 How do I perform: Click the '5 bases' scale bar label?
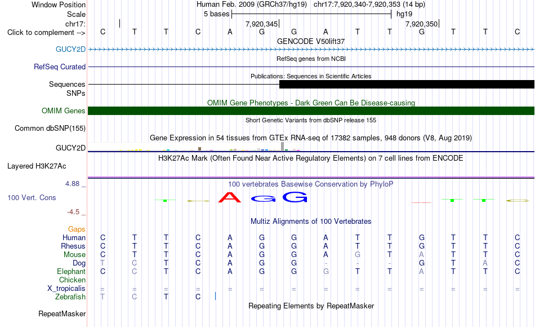click(x=217, y=14)
